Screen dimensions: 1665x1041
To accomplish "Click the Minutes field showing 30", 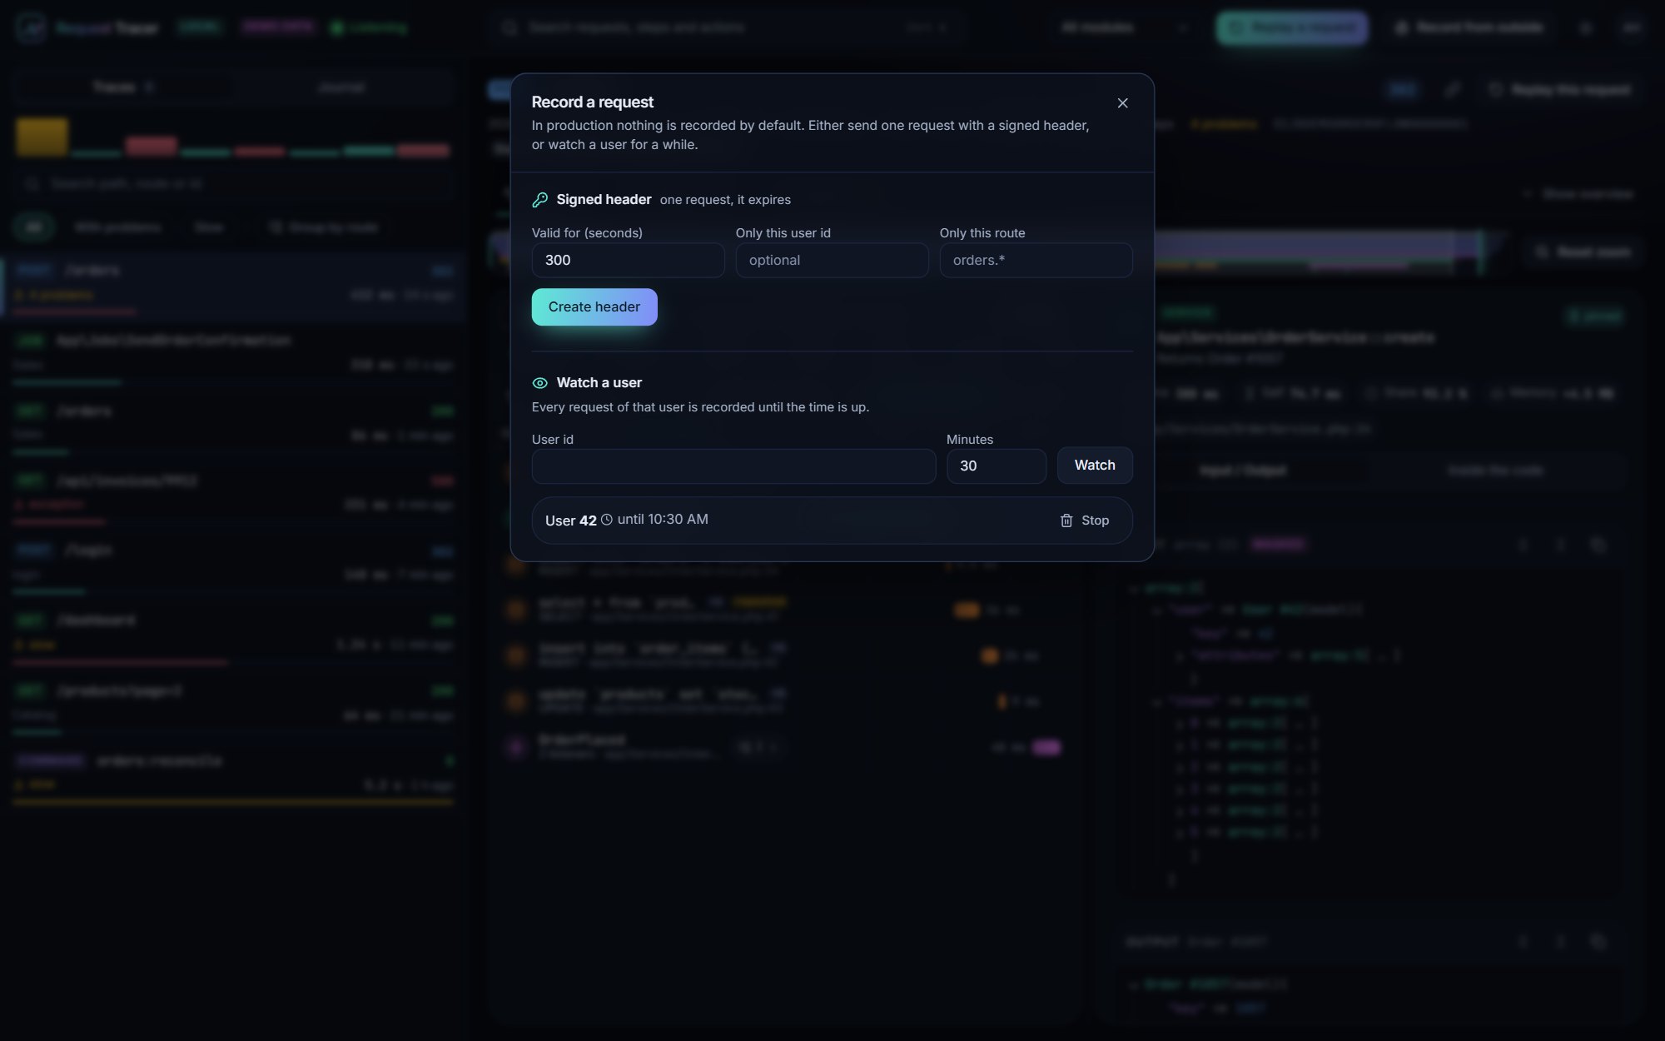I will [996, 466].
